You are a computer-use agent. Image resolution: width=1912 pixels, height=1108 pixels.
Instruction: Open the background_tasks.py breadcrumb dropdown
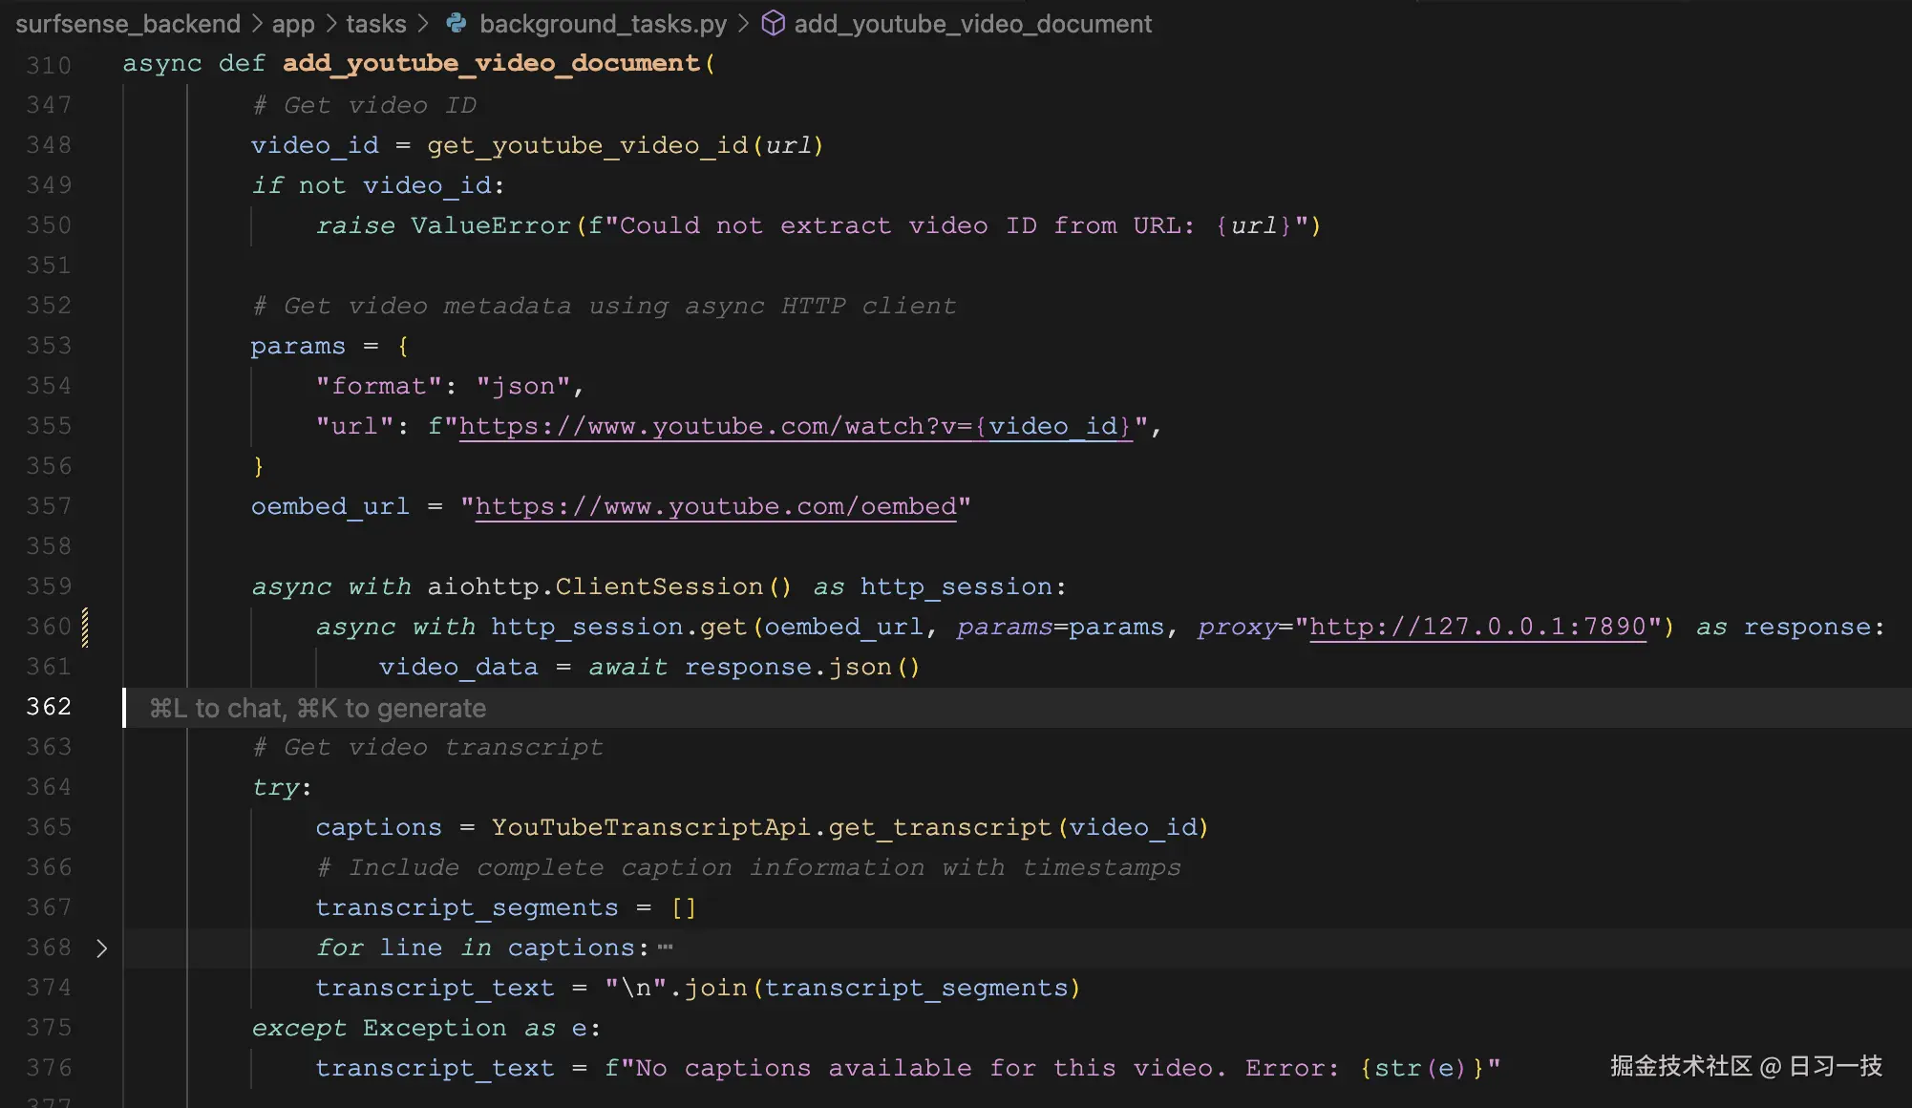point(604,23)
